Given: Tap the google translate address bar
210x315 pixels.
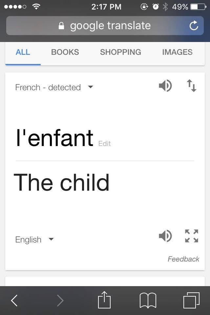Looking at the screenshot, I should [105, 26].
